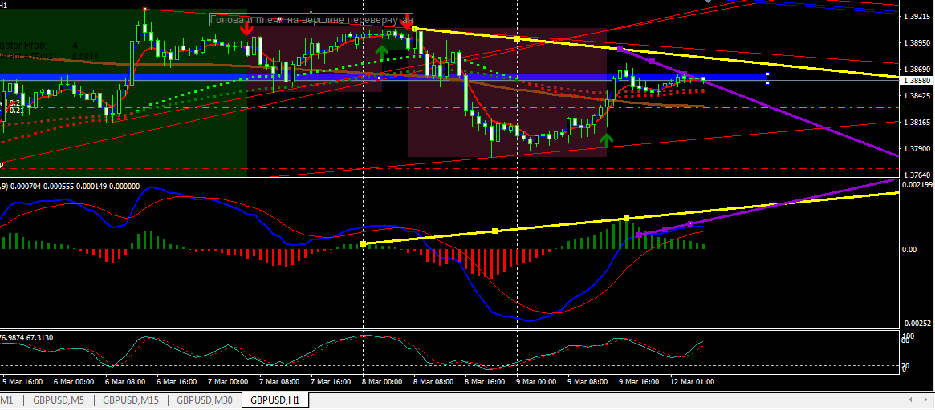Select the active GBPUSD,H1 chart tab
935x410 pixels.
click(275, 400)
